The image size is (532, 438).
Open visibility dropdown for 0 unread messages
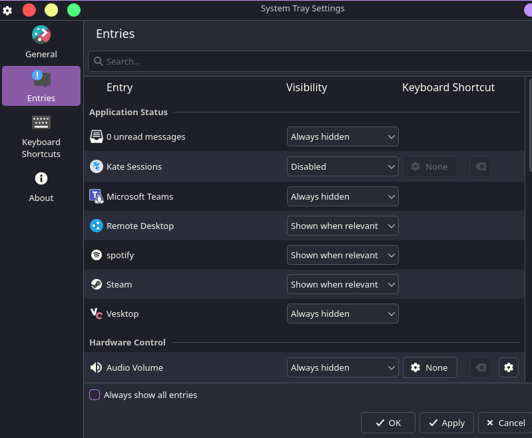point(342,136)
